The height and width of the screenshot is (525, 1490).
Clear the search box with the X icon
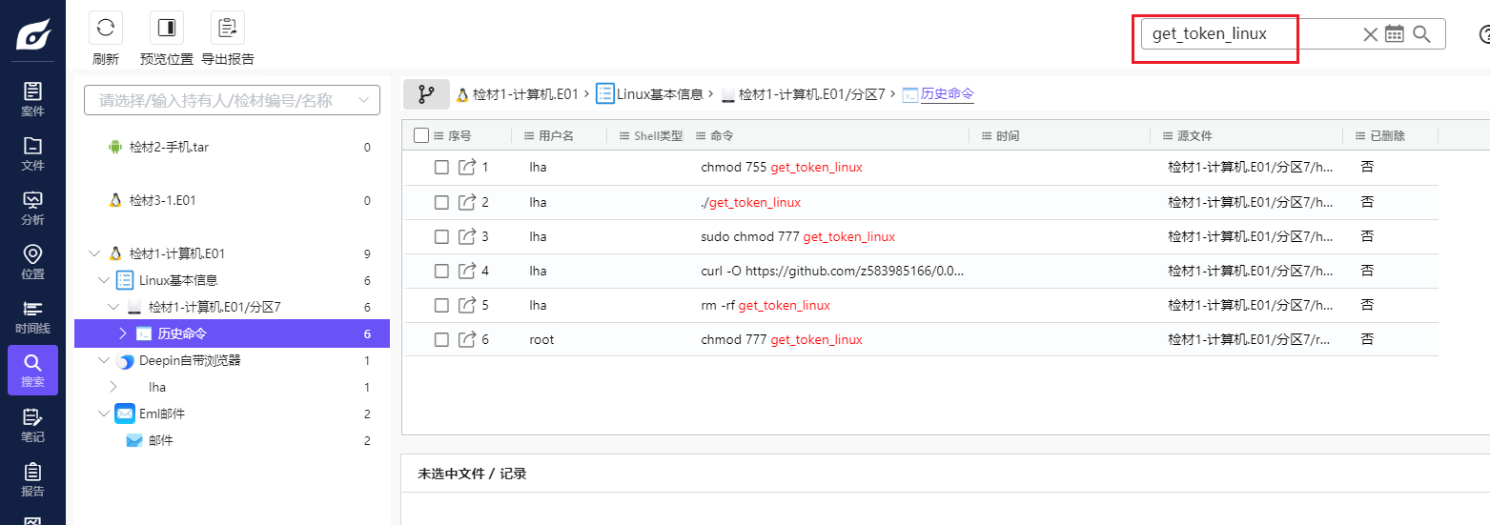tap(1370, 34)
